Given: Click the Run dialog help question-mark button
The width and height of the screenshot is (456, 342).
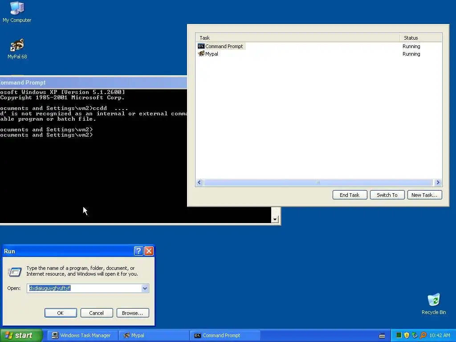Looking at the screenshot, I should tap(138, 251).
